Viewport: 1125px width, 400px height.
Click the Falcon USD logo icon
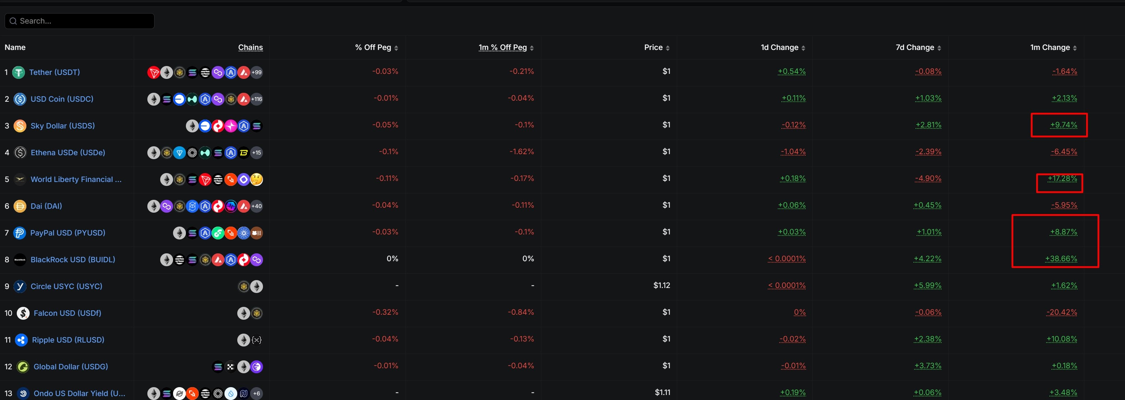(x=23, y=313)
